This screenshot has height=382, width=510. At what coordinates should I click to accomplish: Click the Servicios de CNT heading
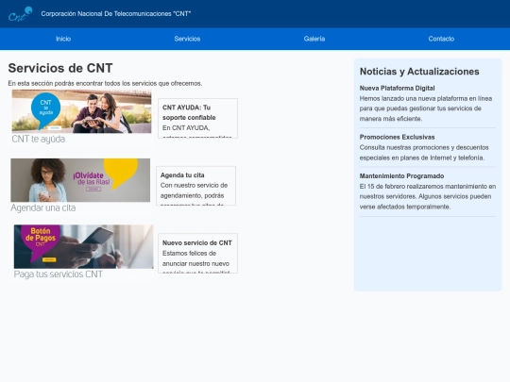60,68
